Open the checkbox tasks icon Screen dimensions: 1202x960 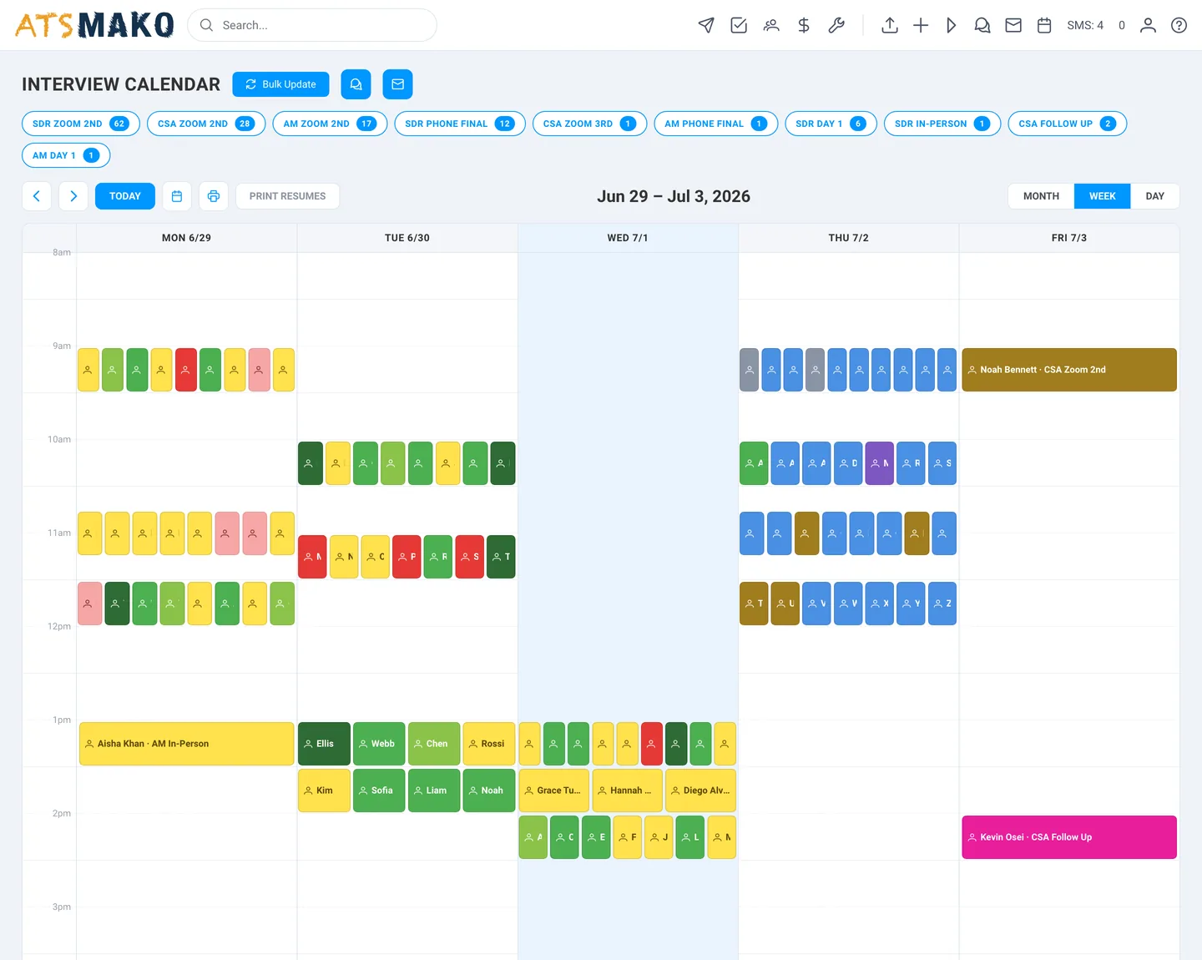pos(739,25)
